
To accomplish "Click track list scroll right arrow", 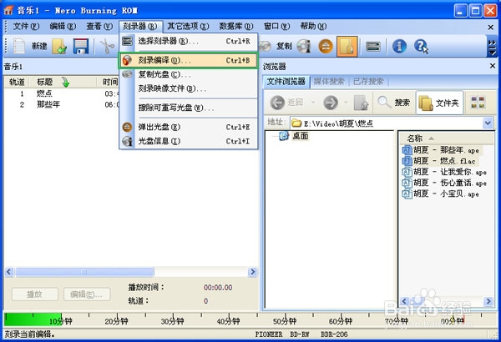I will (252, 272).
